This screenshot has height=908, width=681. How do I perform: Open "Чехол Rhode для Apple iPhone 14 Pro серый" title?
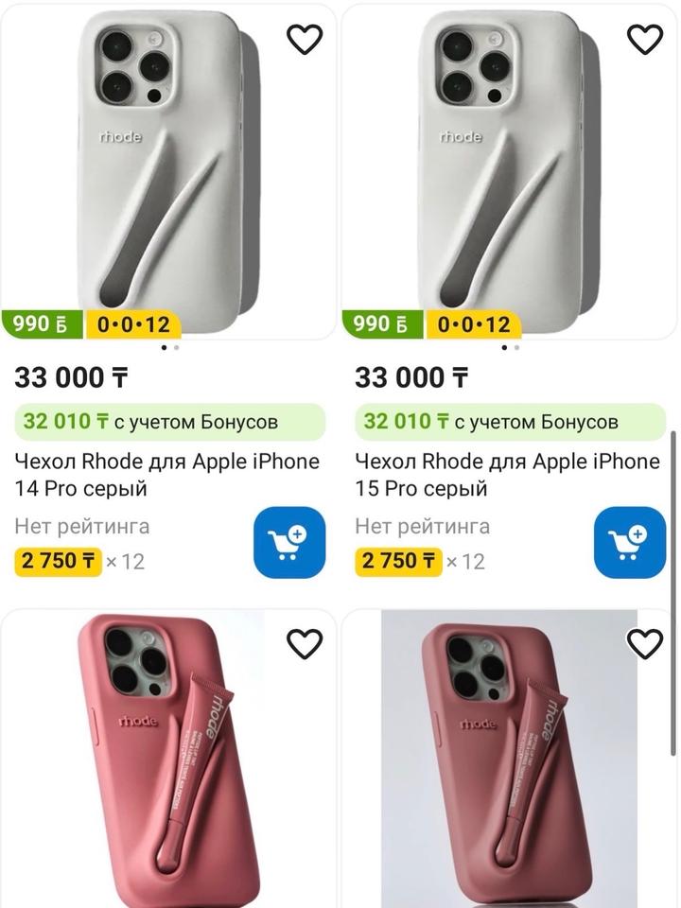[x=166, y=475]
